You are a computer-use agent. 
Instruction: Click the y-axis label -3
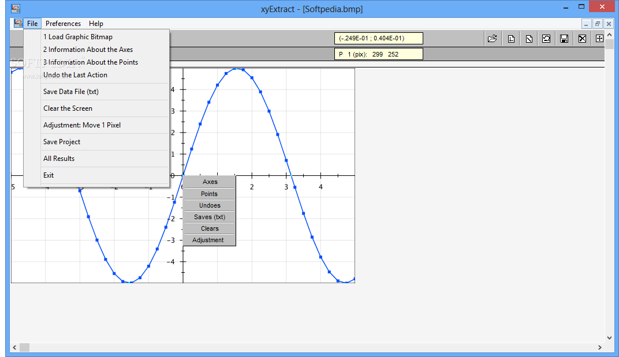pyautogui.click(x=170, y=240)
